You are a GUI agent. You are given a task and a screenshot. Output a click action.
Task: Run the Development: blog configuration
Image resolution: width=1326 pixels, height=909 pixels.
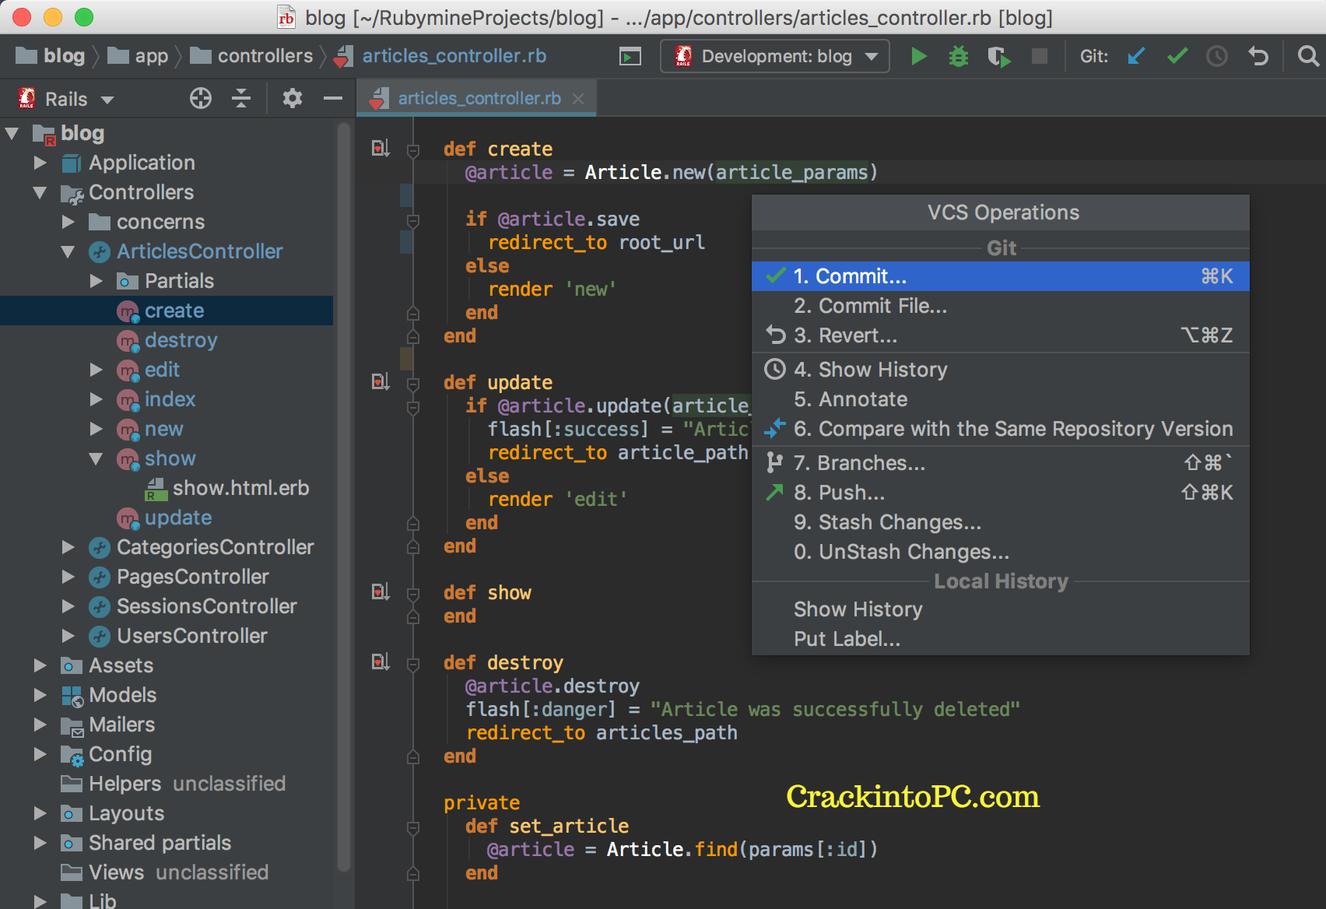pyautogui.click(x=918, y=56)
